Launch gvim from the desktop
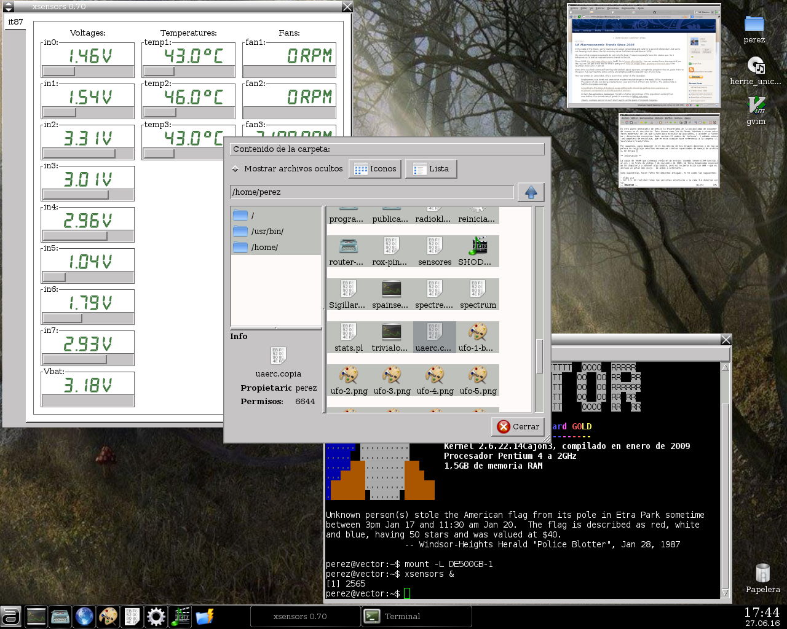Viewport: 787px width, 629px height. coord(756,111)
